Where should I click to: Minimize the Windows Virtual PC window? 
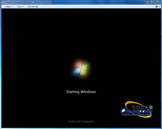(147, 2)
